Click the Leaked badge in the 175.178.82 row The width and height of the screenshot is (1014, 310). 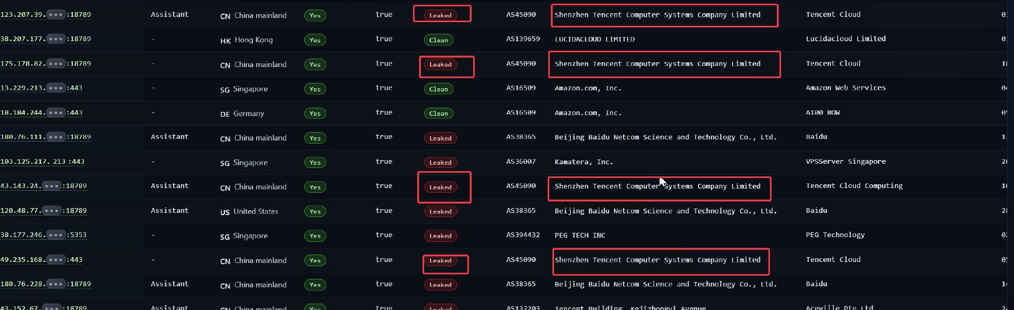pyautogui.click(x=440, y=64)
